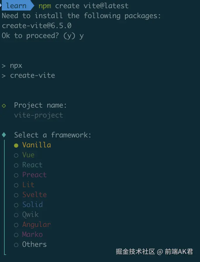Choose the Others radio circle

(x=16, y=245)
